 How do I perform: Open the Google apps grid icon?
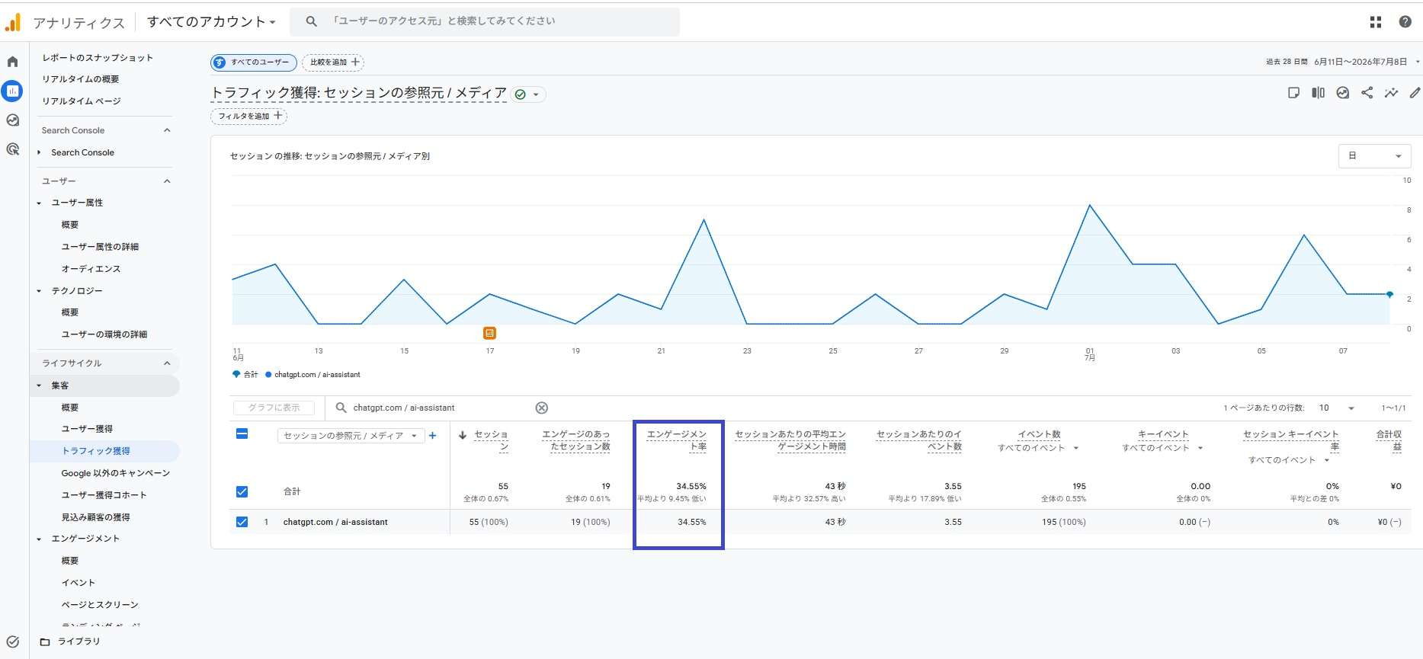(x=1375, y=22)
